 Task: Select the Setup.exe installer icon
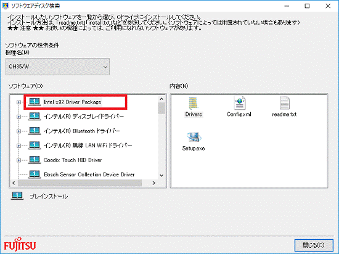point(194,137)
